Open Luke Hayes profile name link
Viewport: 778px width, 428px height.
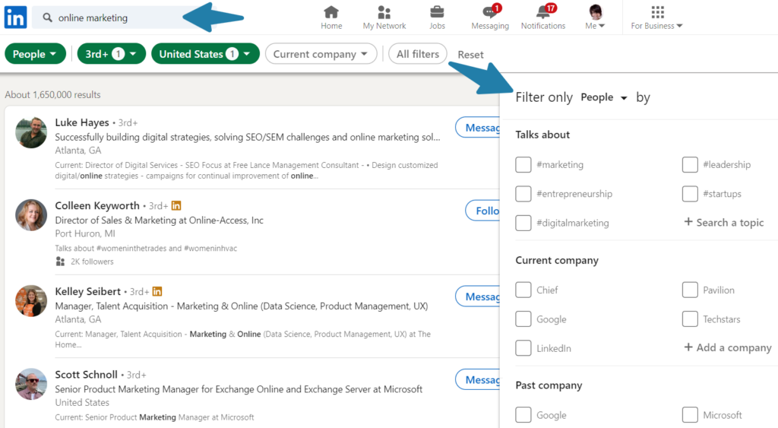tap(82, 122)
